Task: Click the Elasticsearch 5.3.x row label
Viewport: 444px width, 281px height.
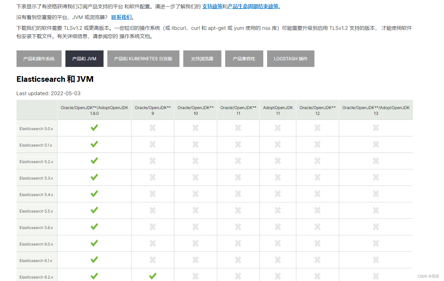Action: click(x=36, y=178)
